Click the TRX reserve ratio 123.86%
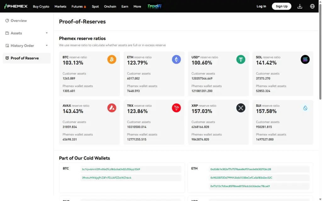 click(x=137, y=111)
